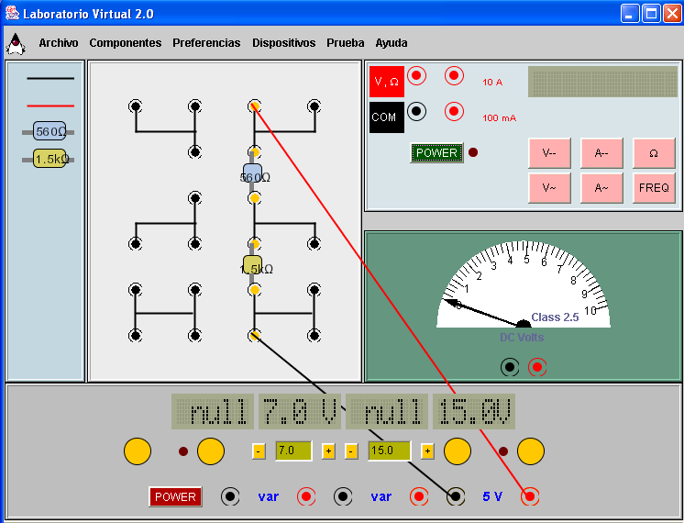Click the 5 V red output terminal
Image resolution: width=684 pixels, height=523 pixels.
[529, 496]
